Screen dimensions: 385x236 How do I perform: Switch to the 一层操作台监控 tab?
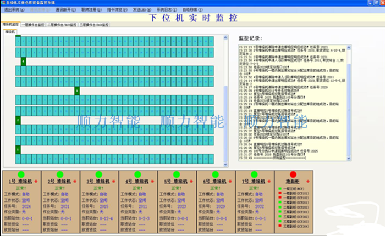33,25
